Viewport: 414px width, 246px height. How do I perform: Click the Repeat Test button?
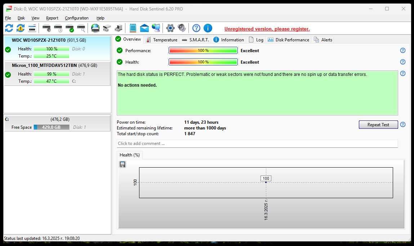(378, 125)
